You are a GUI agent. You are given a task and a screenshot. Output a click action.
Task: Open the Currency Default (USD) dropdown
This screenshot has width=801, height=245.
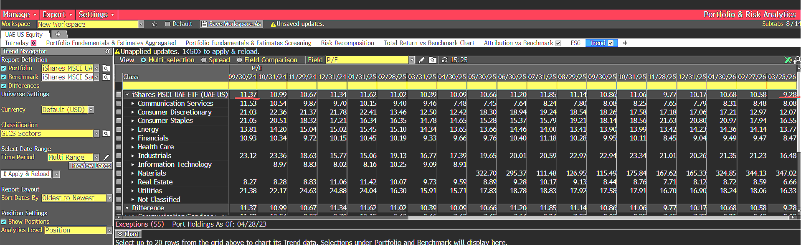[x=91, y=110]
